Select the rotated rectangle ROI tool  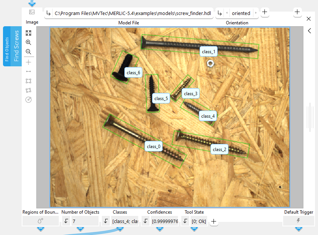click(x=28, y=90)
